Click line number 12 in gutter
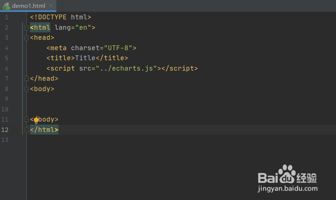 [5, 130]
